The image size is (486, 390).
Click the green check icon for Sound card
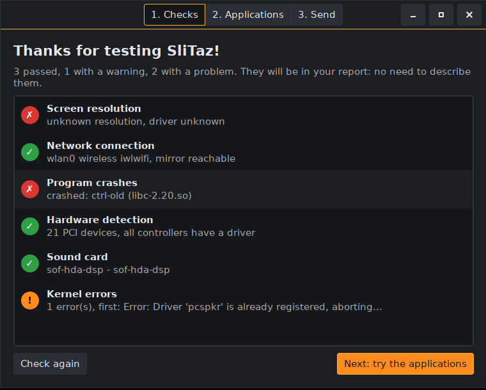(30, 263)
